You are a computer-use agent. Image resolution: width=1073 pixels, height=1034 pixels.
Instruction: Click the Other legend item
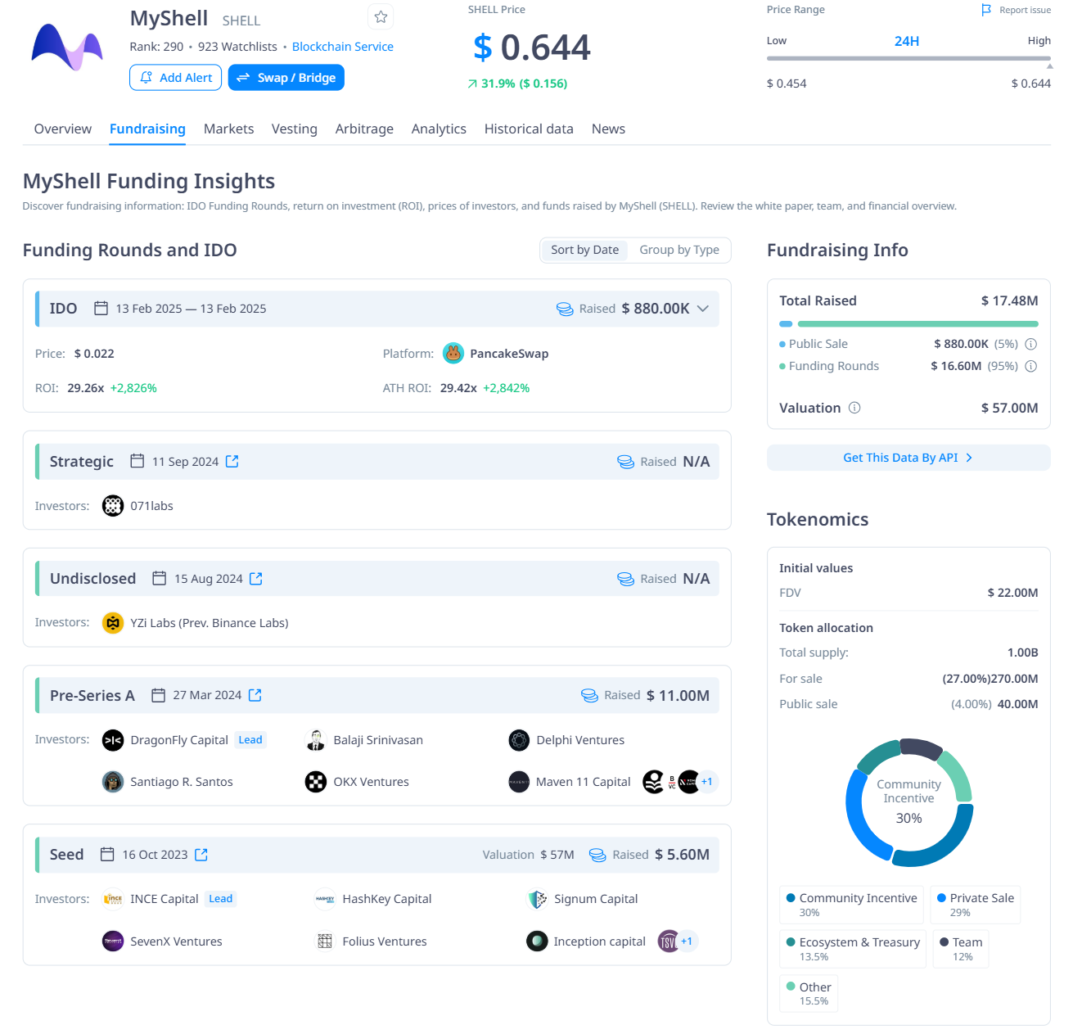809,993
